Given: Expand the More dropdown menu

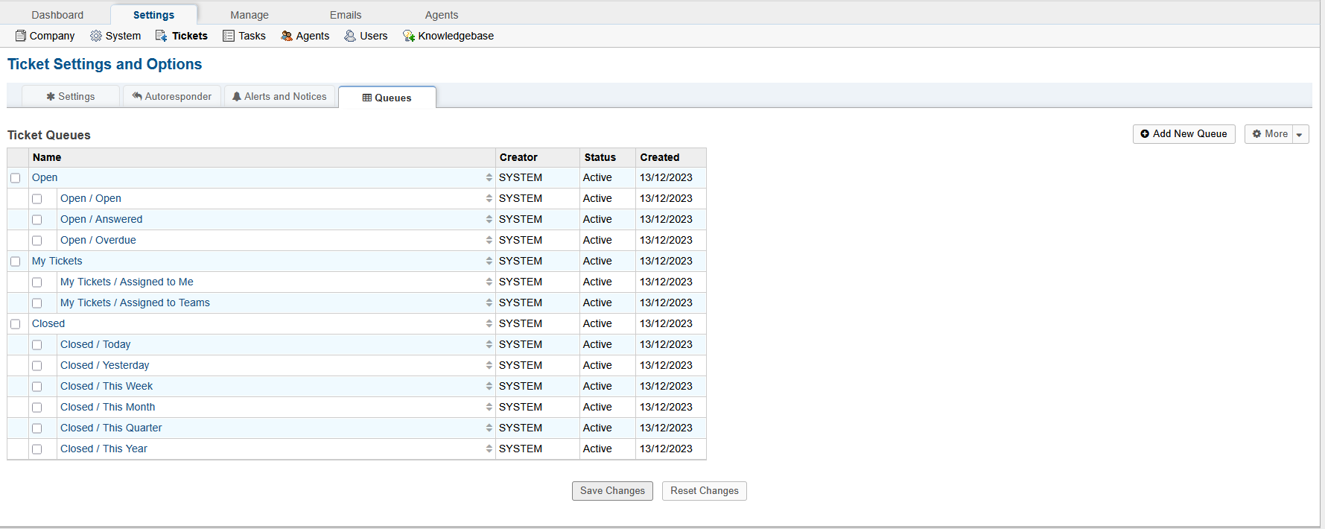Looking at the screenshot, I should point(1269,134).
